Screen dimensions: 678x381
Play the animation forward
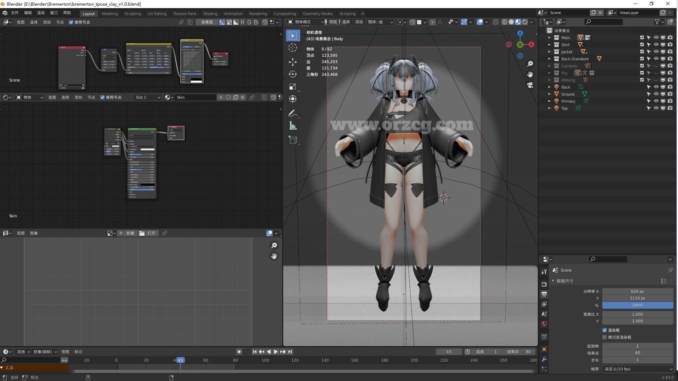point(275,352)
